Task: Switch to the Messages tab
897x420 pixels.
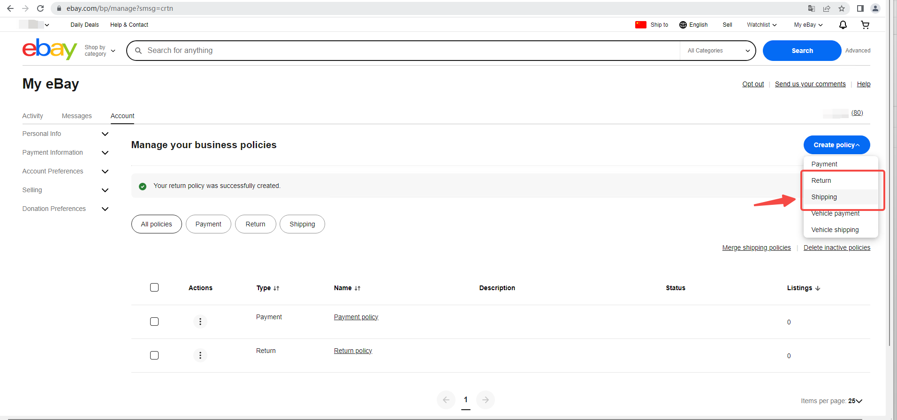Action: coord(77,116)
